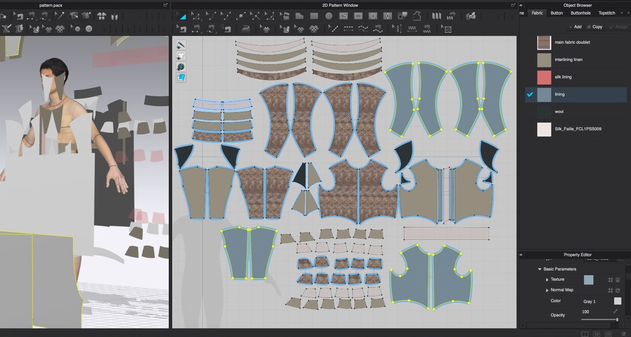Select the Segment Topstitch tool
This screenshot has height=337, width=631.
tap(348, 29)
